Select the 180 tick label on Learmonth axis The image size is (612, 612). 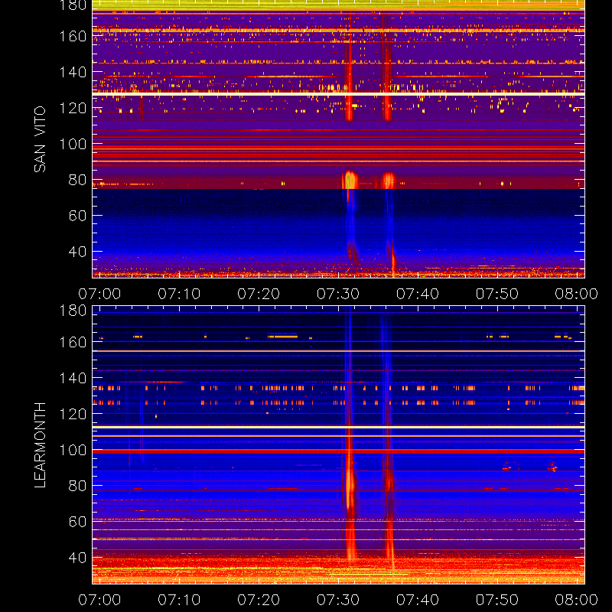click(73, 311)
